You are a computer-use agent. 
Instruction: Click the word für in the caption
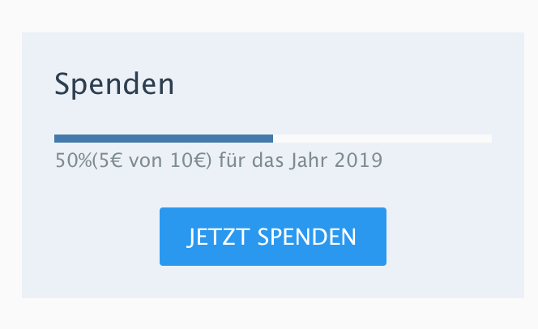pos(232,160)
